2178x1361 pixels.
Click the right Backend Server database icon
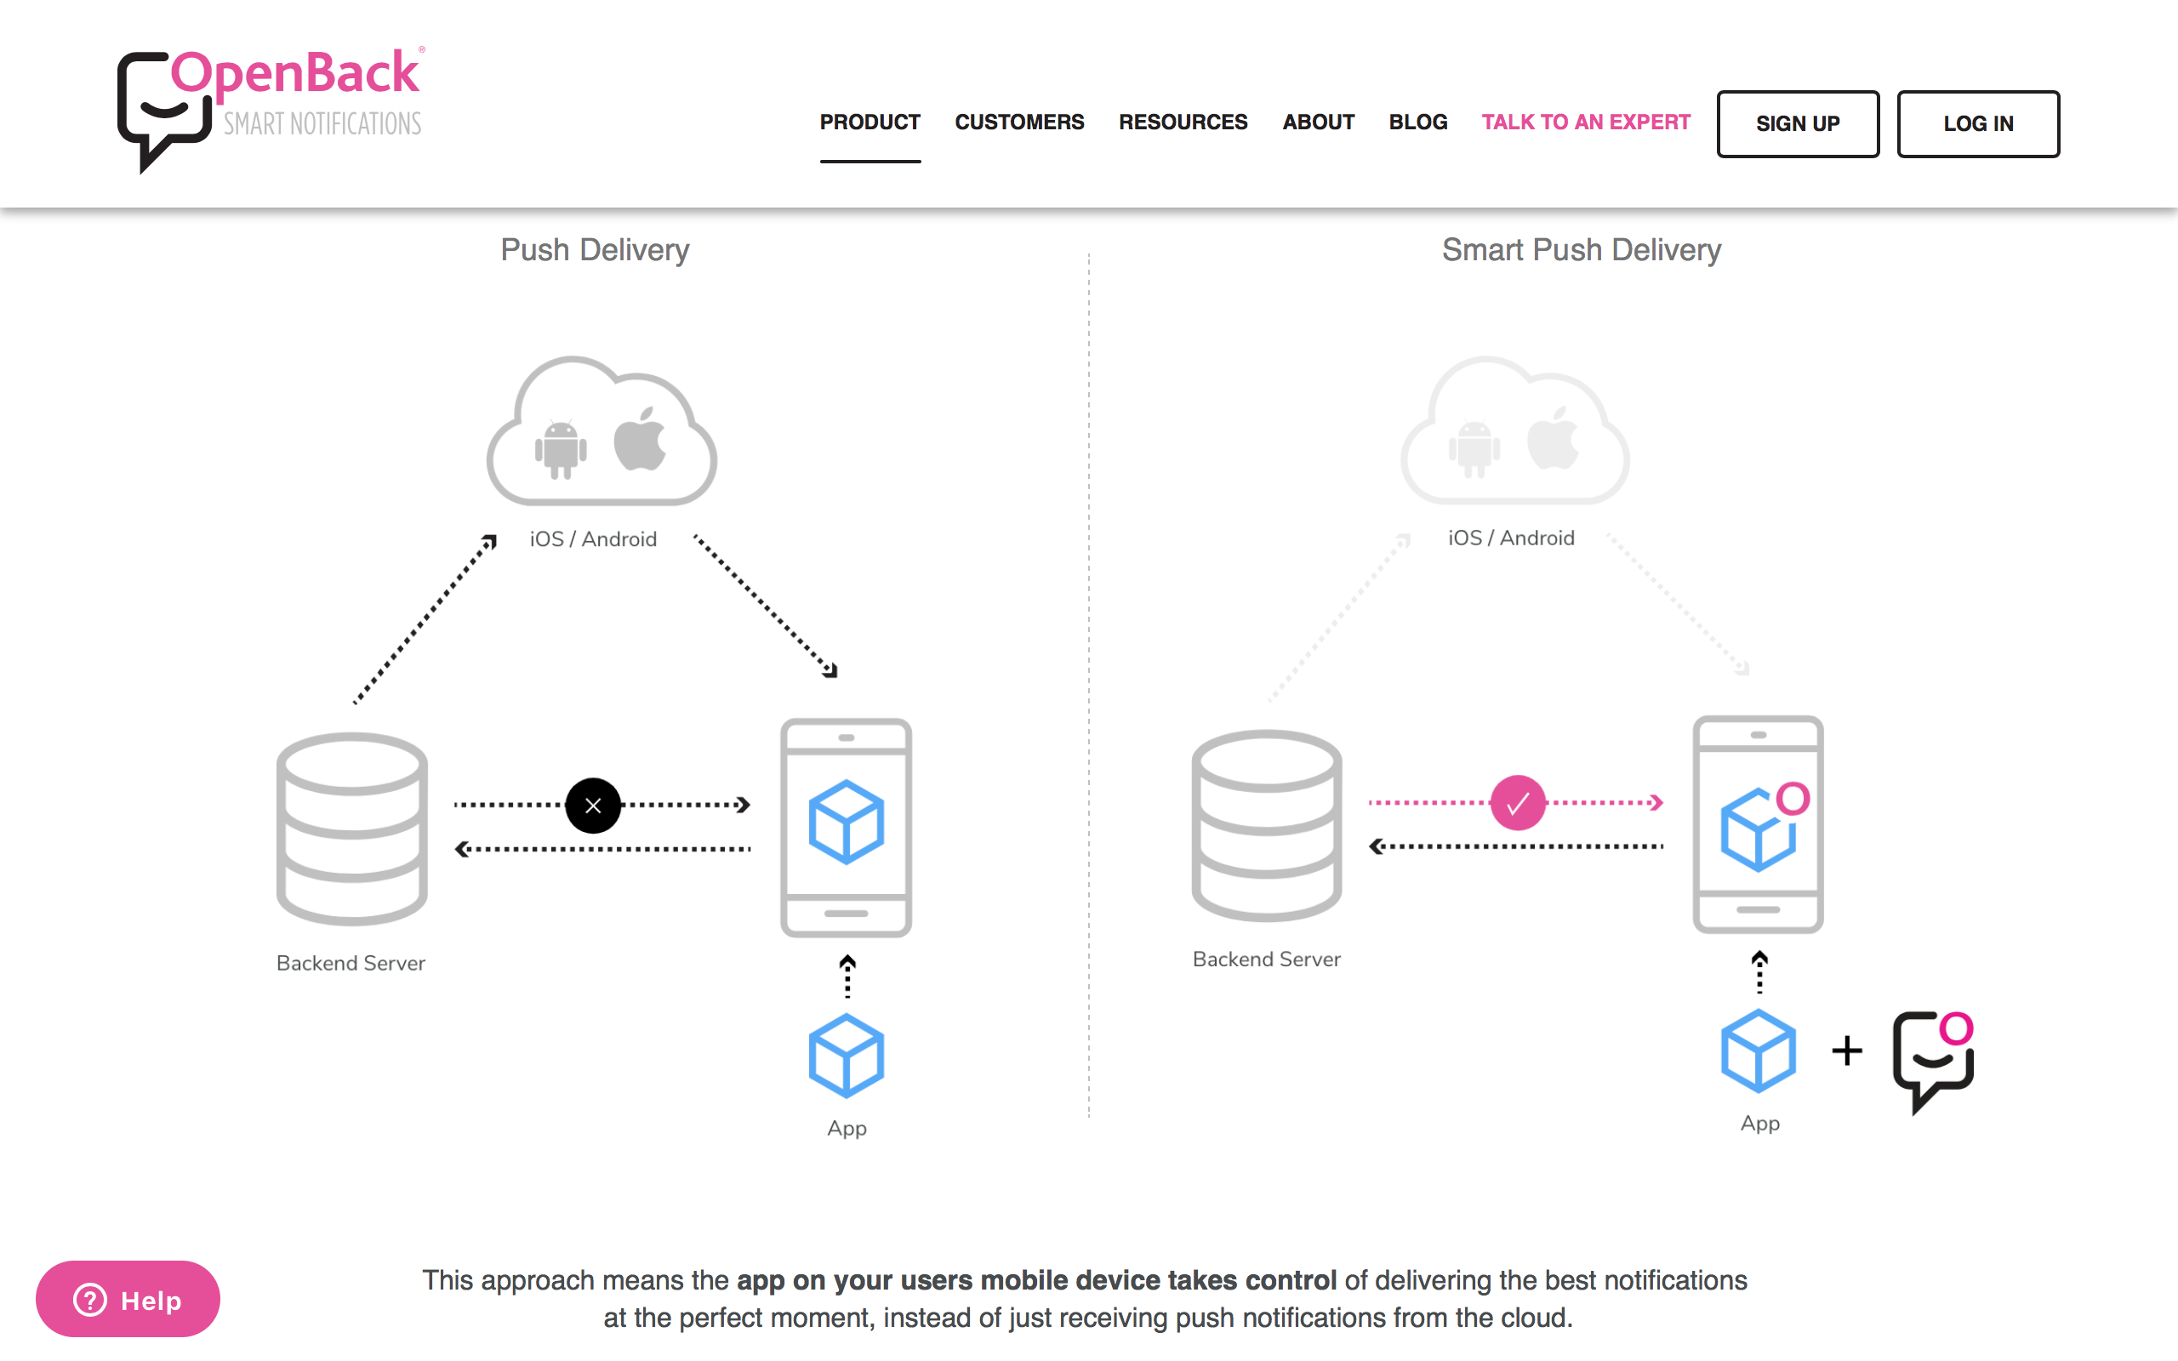coord(1266,825)
